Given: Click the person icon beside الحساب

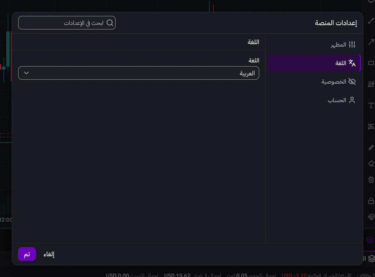Looking at the screenshot, I should click(352, 100).
